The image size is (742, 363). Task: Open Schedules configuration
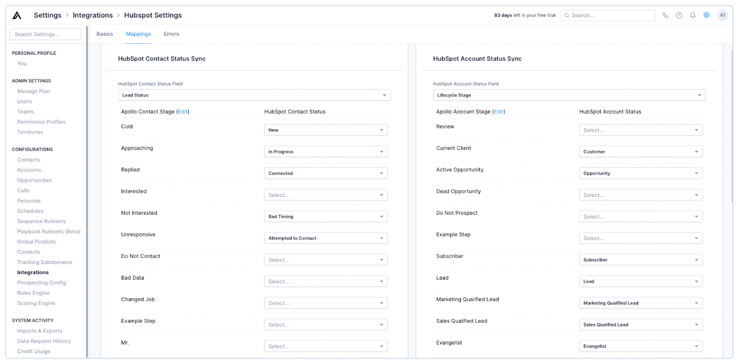(x=30, y=211)
